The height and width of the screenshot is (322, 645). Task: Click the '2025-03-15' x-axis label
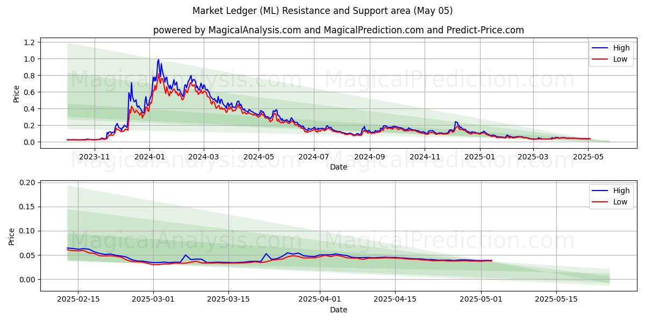pyautogui.click(x=229, y=299)
